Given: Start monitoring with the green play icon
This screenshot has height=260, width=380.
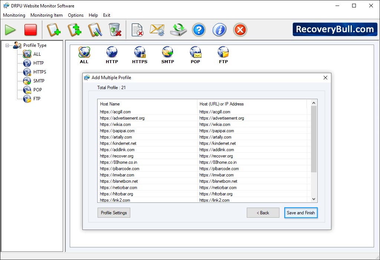Looking at the screenshot, I should 10,30.
